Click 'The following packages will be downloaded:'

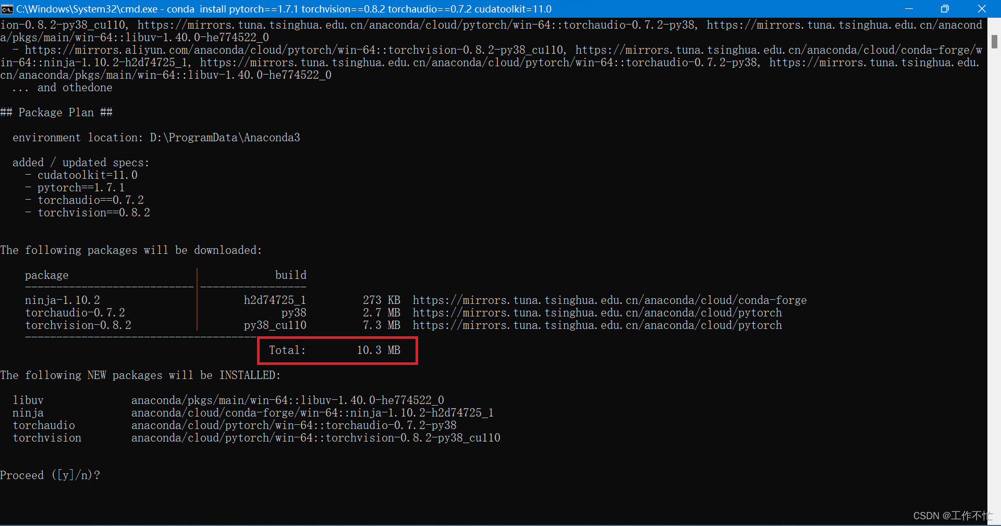coord(131,250)
